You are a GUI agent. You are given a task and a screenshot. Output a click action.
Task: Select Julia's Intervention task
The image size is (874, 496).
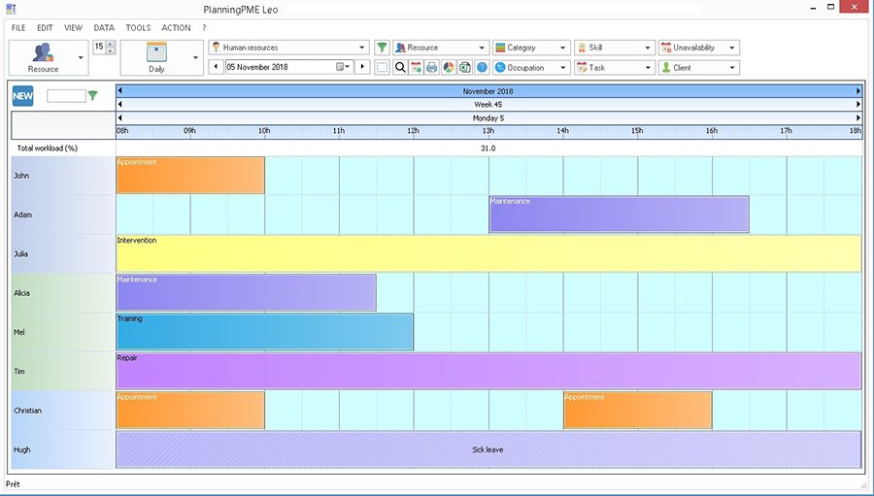488,253
